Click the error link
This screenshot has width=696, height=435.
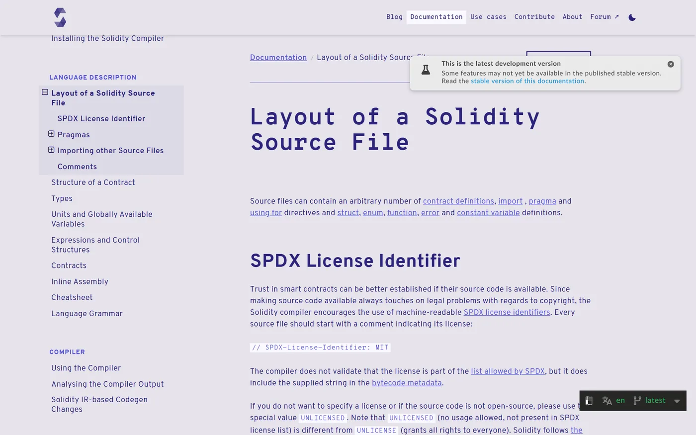click(x=430, y=213)
